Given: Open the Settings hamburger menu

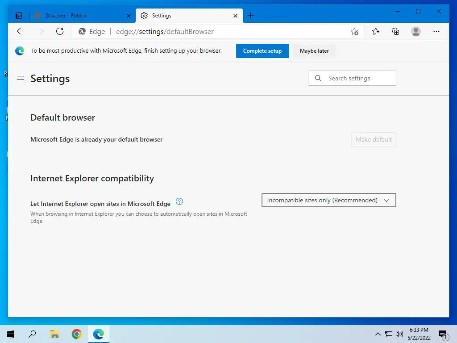Looking at the screenshot, I should coord(21,78).
